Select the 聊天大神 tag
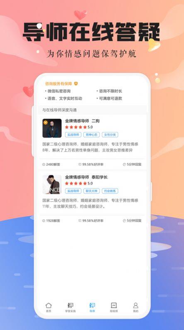Screen dimensions: 184x330 (x=92, y=191)
